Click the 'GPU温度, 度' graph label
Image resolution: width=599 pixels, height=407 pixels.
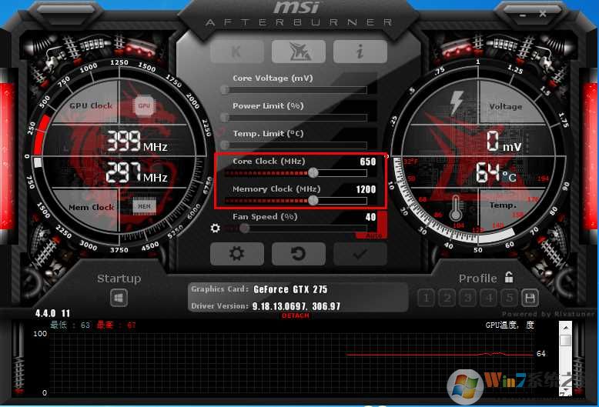[x=510, y=325]
